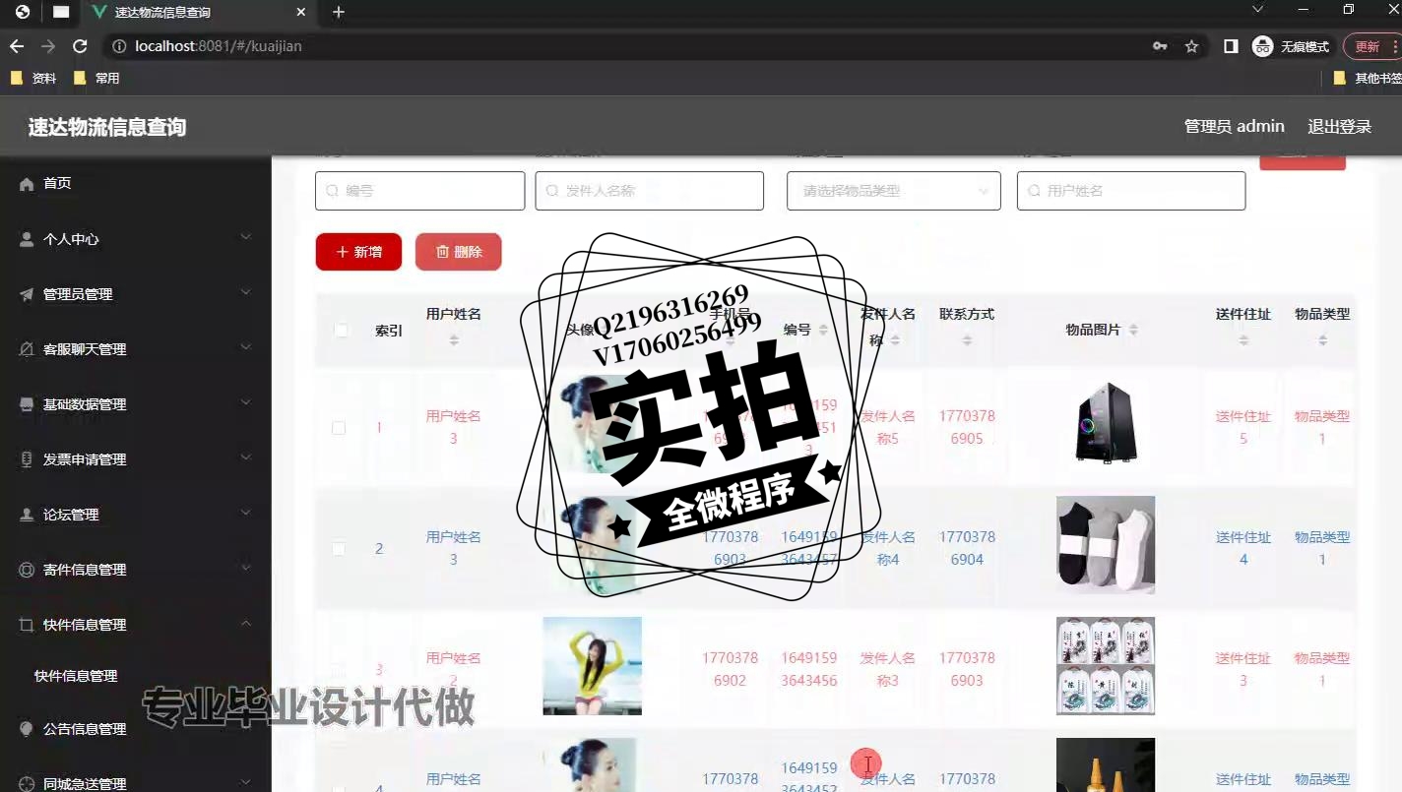Viewport: 1402px width, 792px height.
Task: Expand 论坛管理 menu chevron
Action: pos(246,513)
